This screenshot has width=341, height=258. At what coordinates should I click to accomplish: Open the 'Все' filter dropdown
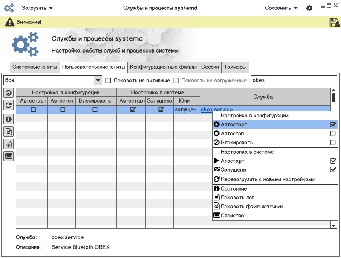98,80
